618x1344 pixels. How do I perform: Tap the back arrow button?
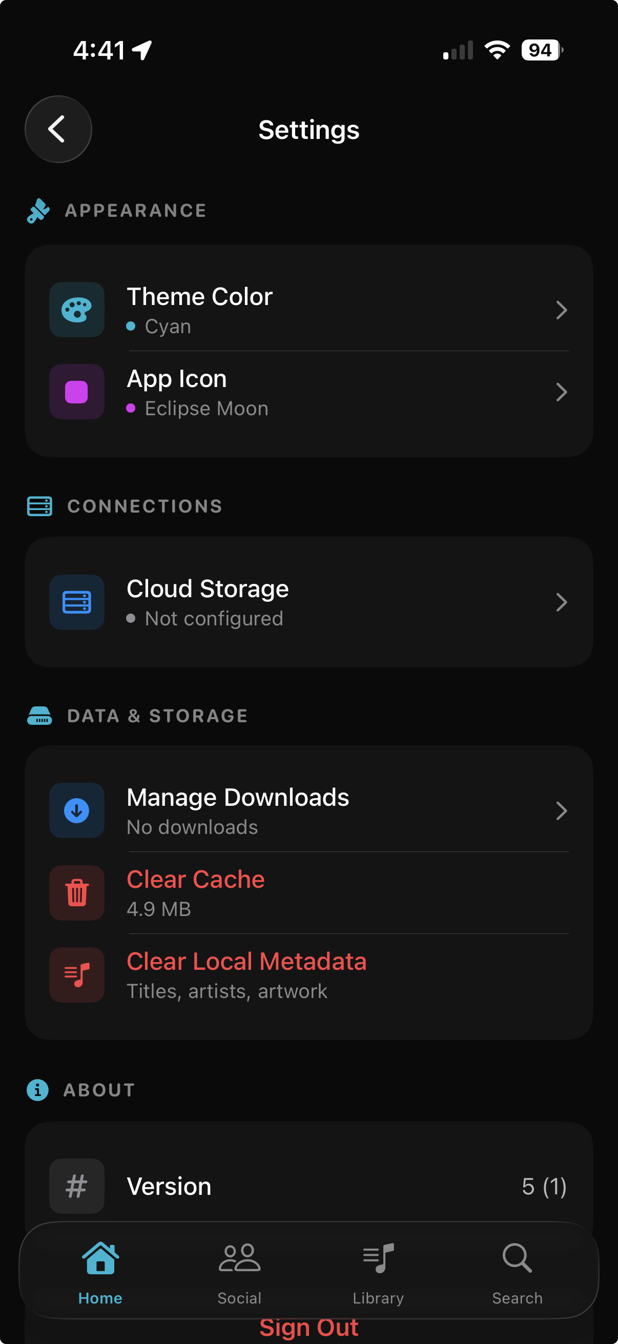pos(58,129)
